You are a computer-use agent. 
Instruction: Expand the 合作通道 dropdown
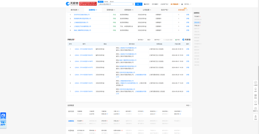point(155,4)
